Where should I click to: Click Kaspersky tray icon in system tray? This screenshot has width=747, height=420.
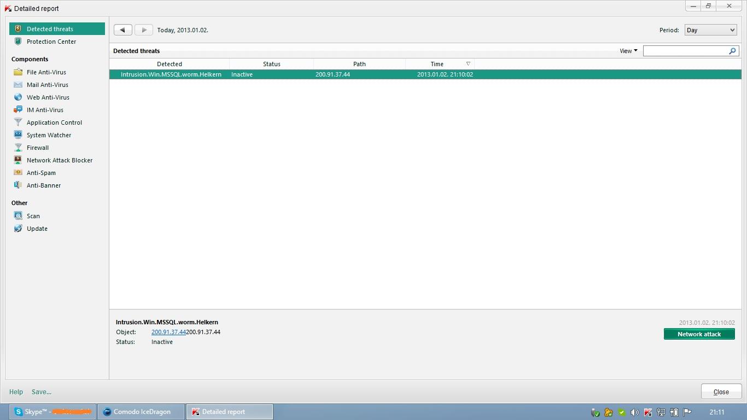click(x=647, y=412)
